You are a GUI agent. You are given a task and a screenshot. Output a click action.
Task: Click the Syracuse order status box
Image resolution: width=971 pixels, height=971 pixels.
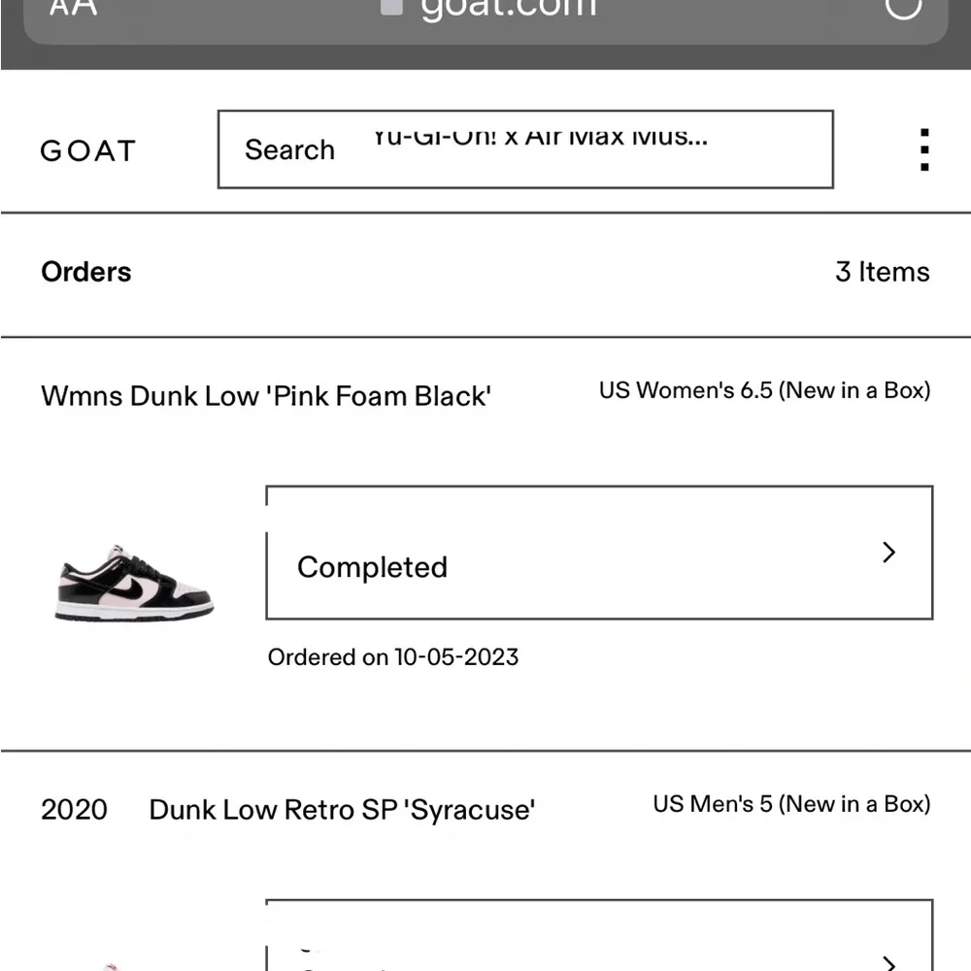point(598,937)
